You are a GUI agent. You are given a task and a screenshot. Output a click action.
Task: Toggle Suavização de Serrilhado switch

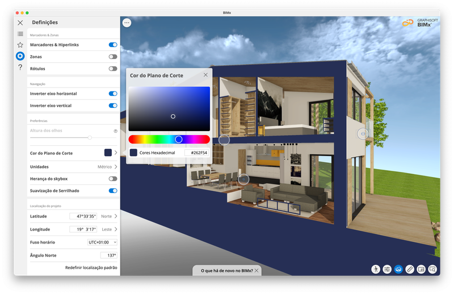(x=113, y=191)
